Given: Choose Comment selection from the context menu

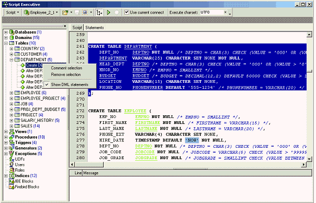Looking at the screenshot, I should pyautogui.click(x=66, y=68).
